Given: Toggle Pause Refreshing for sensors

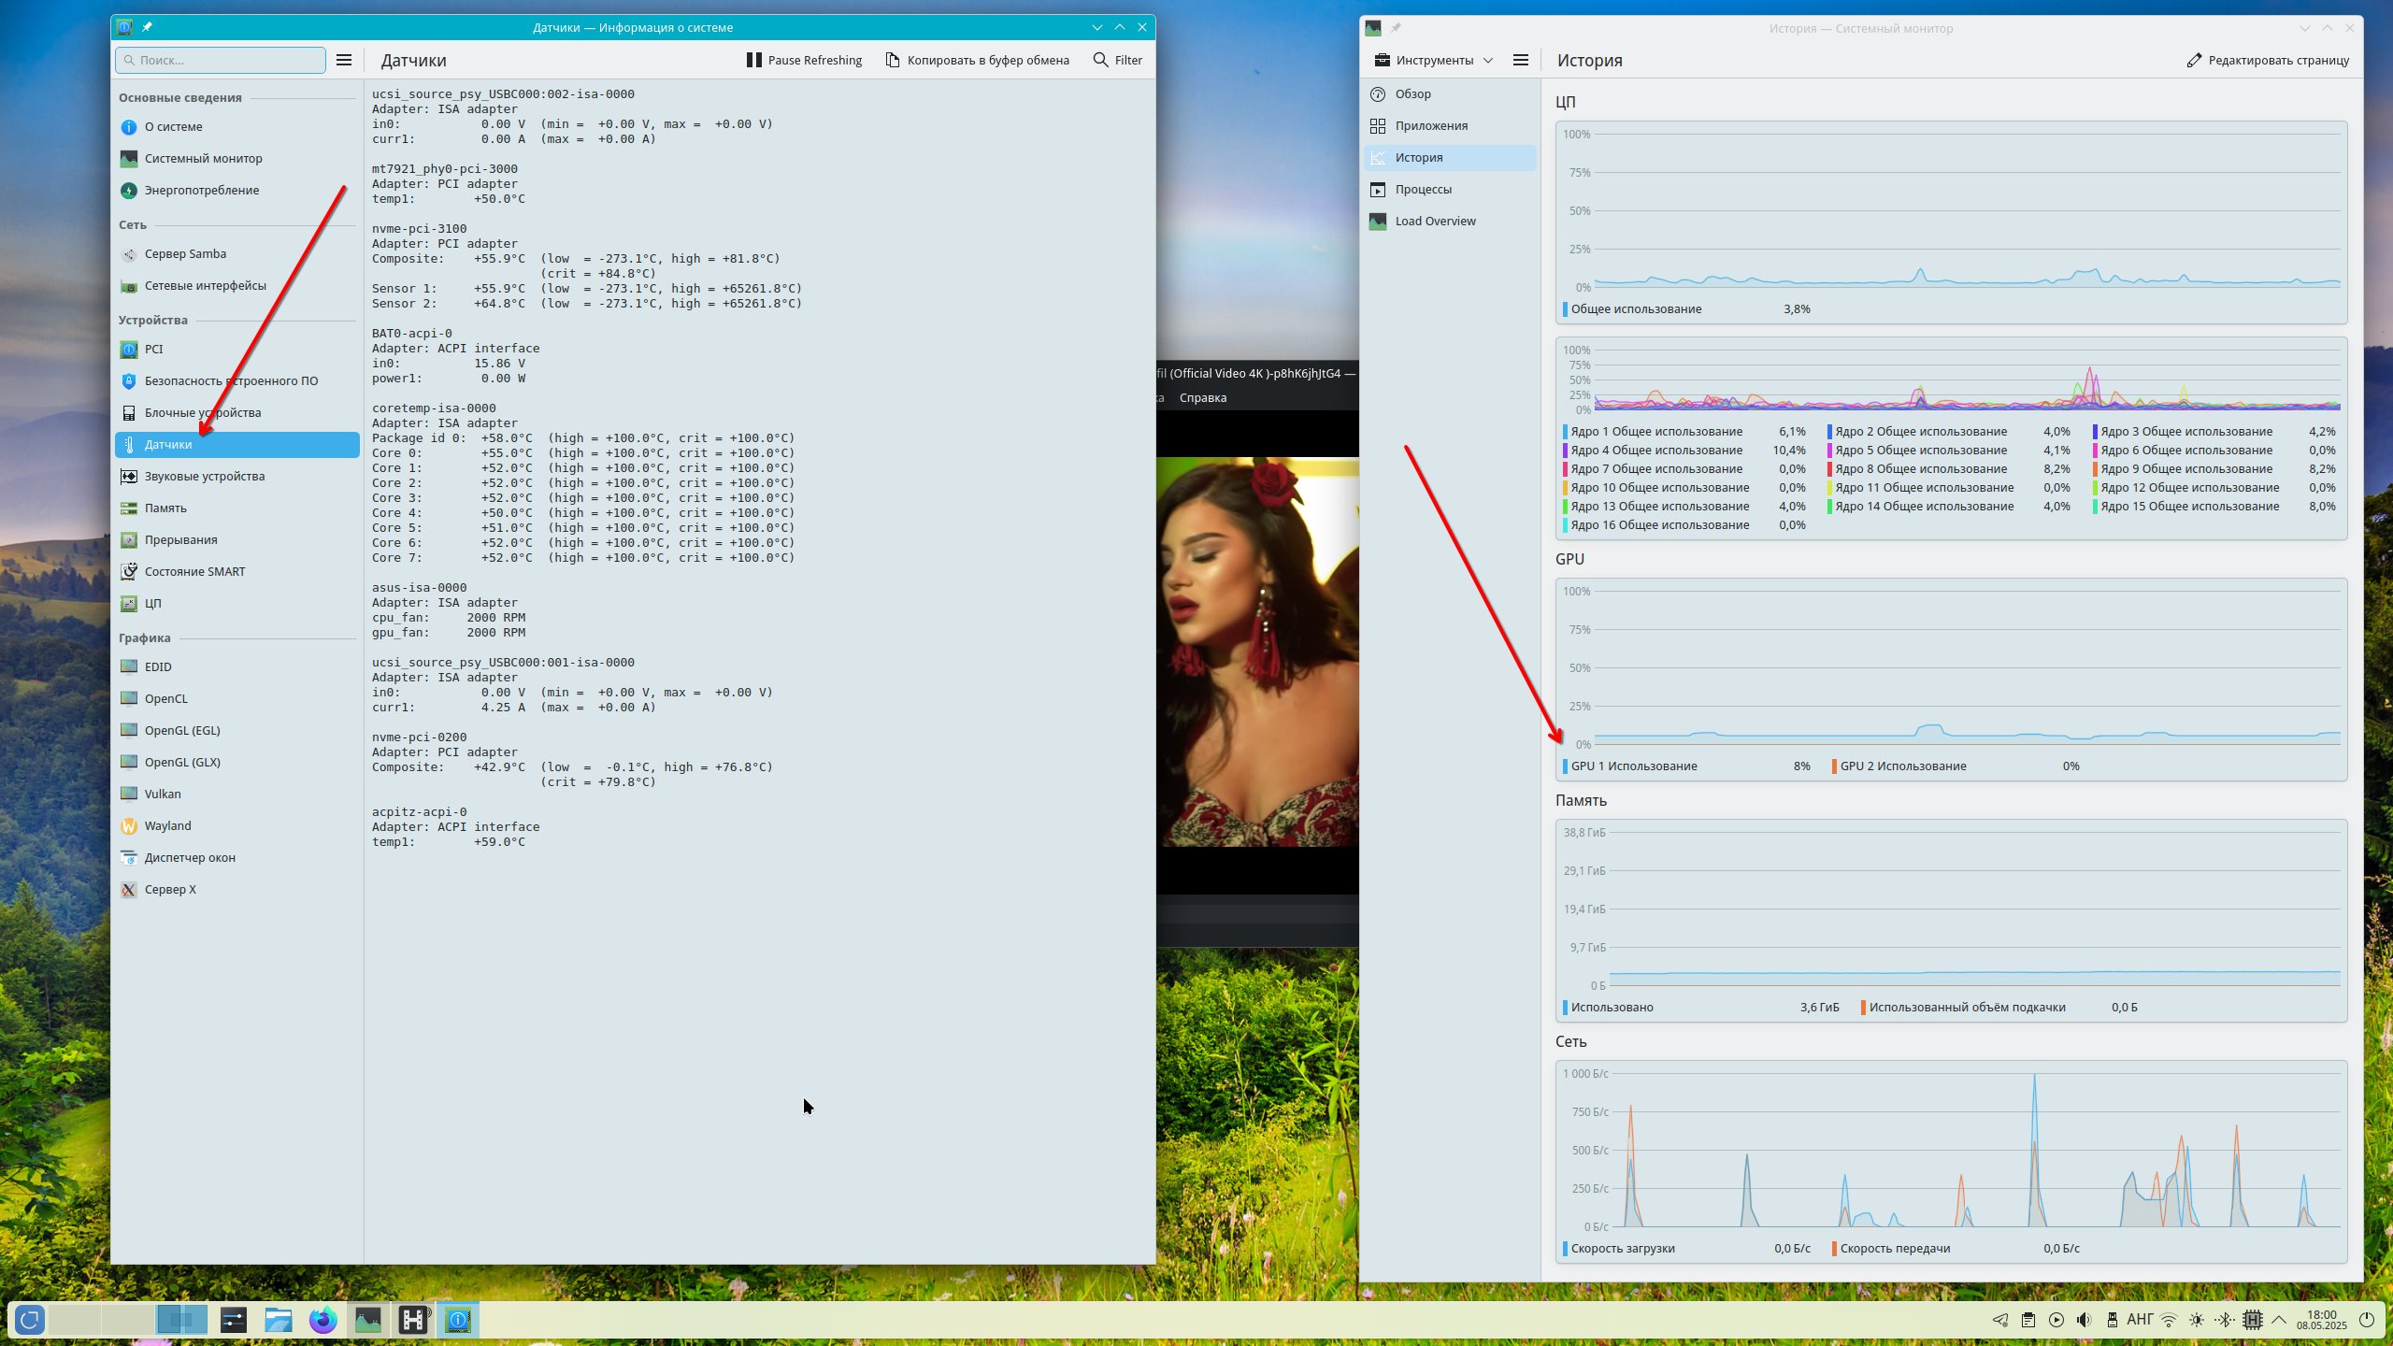Looking at the screenshot, I should click(x=804, y=60).
